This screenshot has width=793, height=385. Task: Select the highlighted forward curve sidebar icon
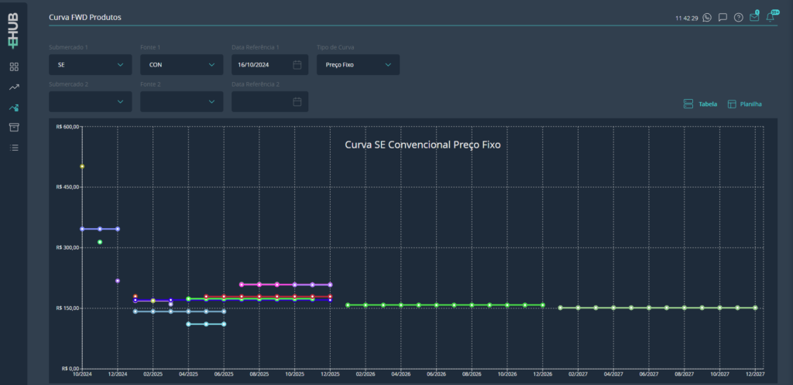pyautogui.click(x=14, y=107)
